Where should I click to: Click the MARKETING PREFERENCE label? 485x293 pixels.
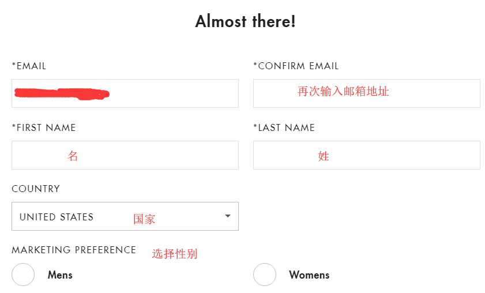coord(74,250)
